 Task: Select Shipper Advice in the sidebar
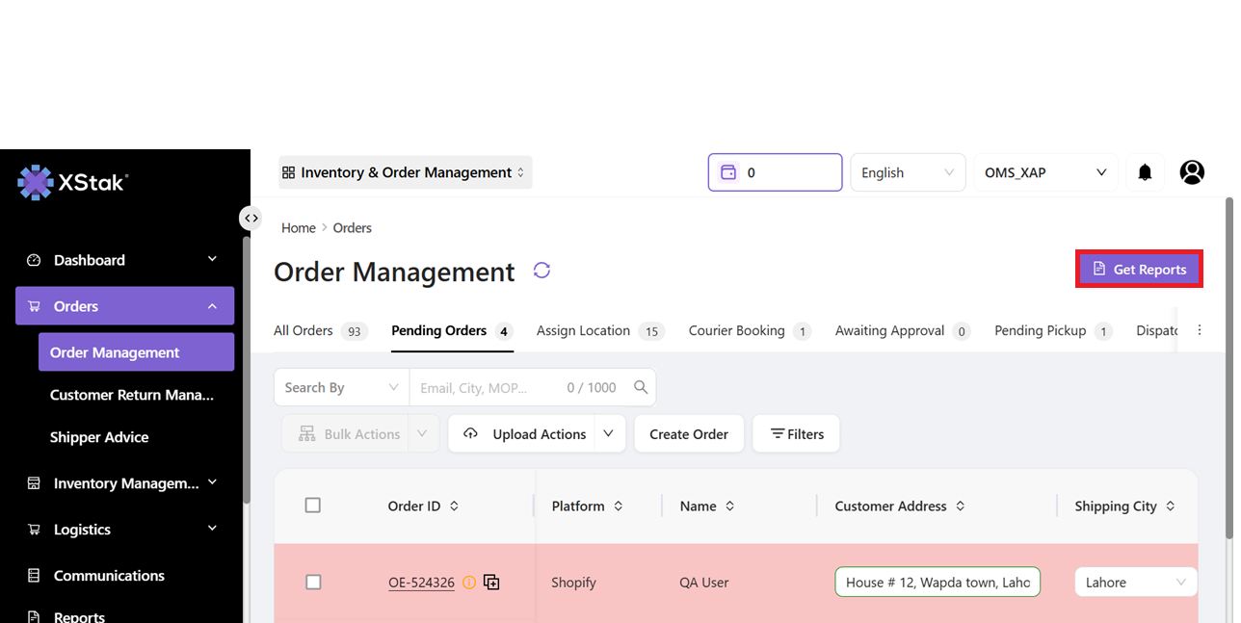coord(99,437)
